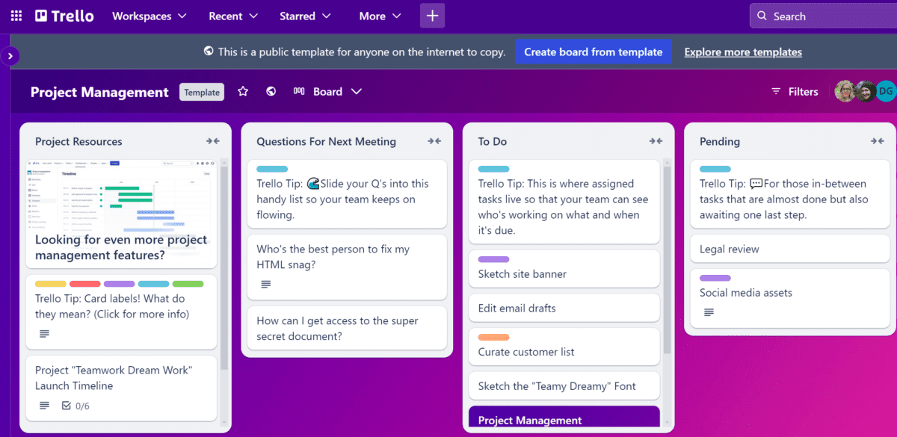Viewport: 897px width, 437px height.
Task: Click the Template badge
Action: tap(202, 92)
